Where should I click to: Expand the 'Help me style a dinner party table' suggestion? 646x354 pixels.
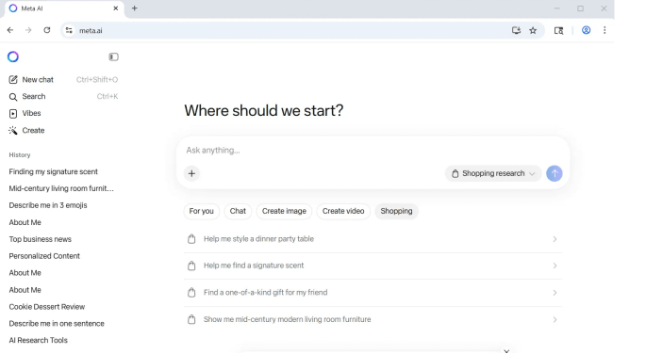tap(373, 239)
